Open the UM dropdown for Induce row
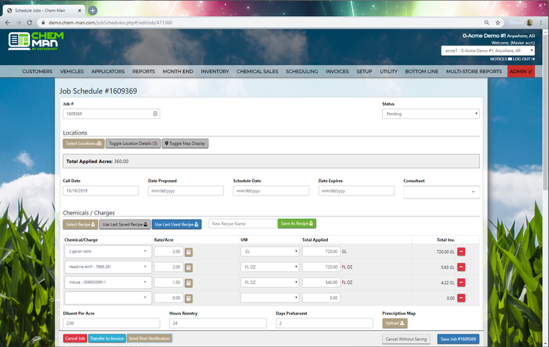The image size is (549, 347). [x=269, y=283]
